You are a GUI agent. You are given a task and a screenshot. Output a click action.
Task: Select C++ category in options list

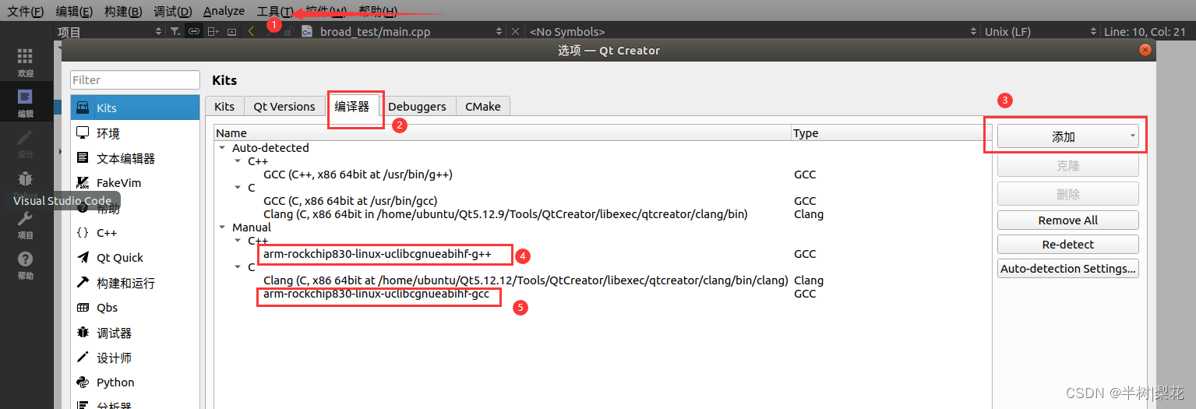click(135, 233)
